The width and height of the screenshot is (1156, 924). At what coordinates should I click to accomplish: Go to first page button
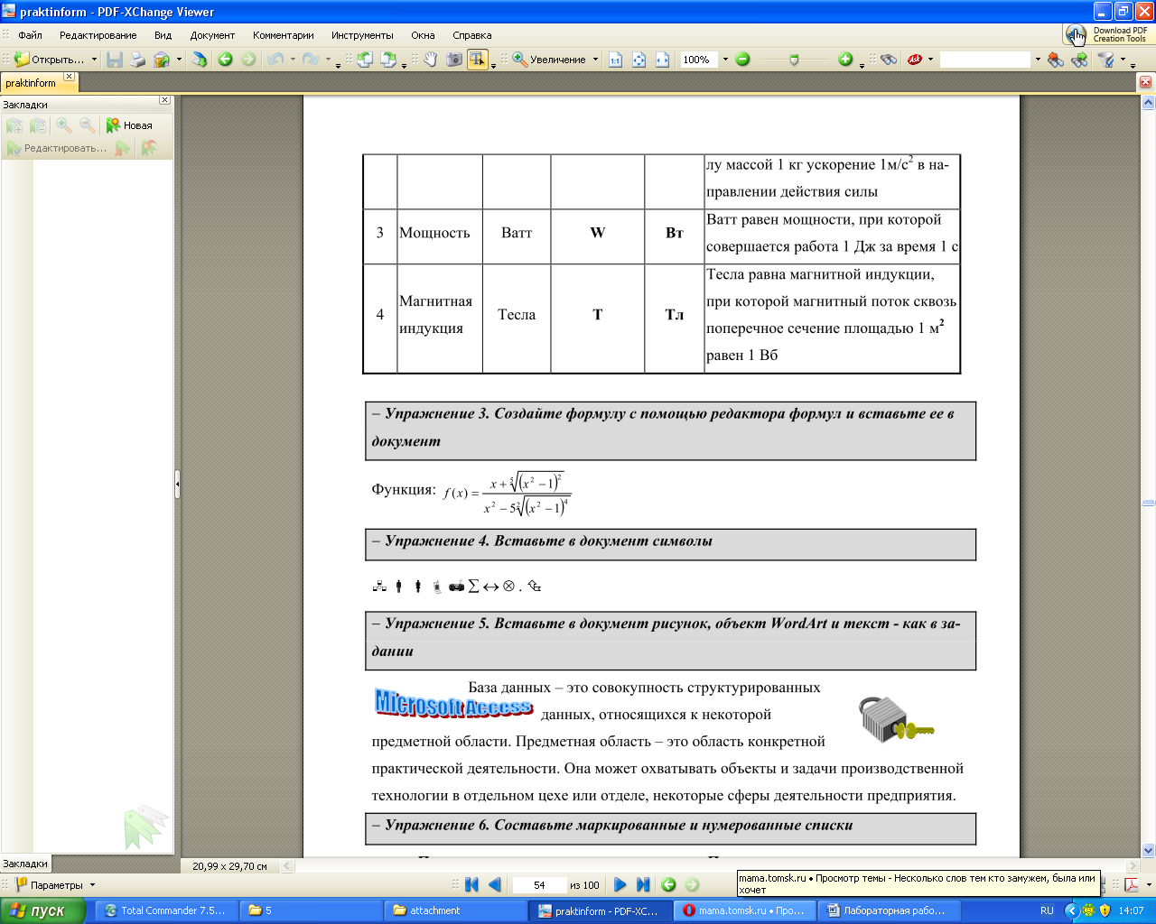[x=471, y=885]
